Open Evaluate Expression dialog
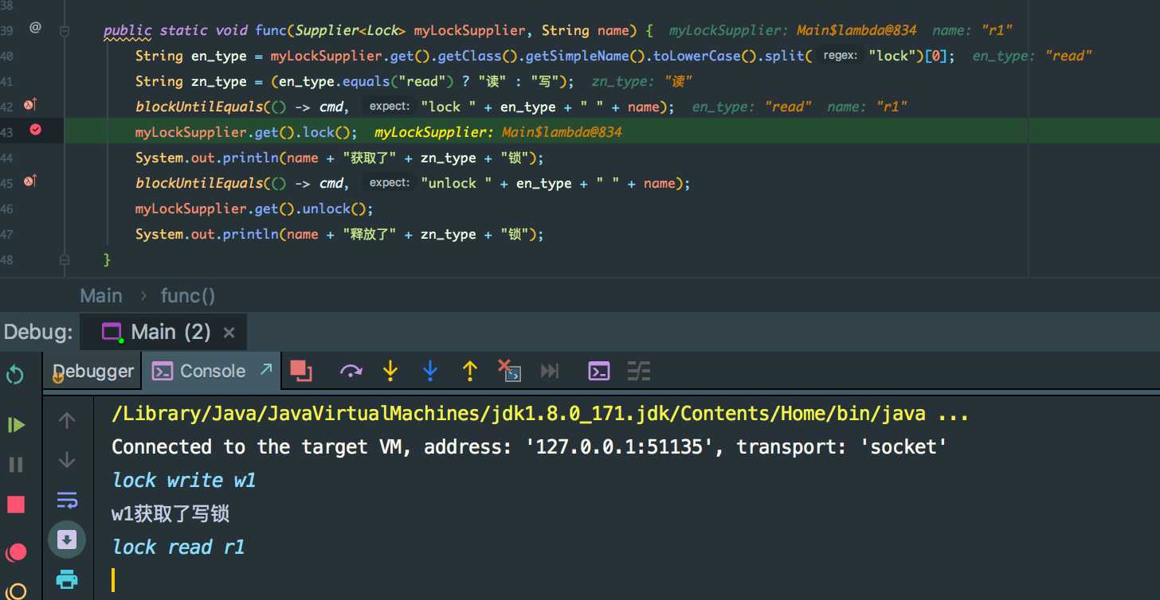Viewport: 1160px width, 600px height. tap(599, 371)
